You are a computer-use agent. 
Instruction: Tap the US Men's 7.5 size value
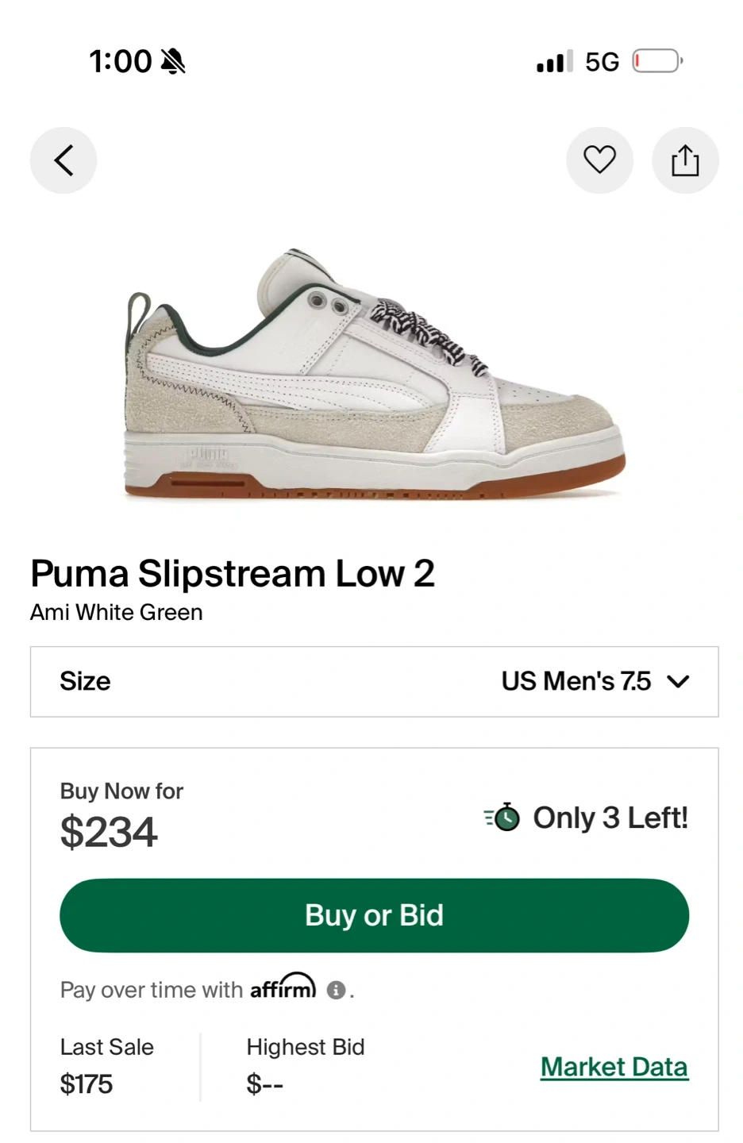tap(576, 682)
